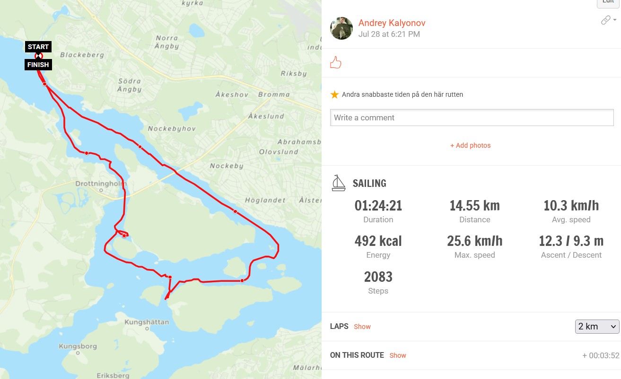Click the thumbs-up like icon
The image size is (621, 379).
(336, 63)
